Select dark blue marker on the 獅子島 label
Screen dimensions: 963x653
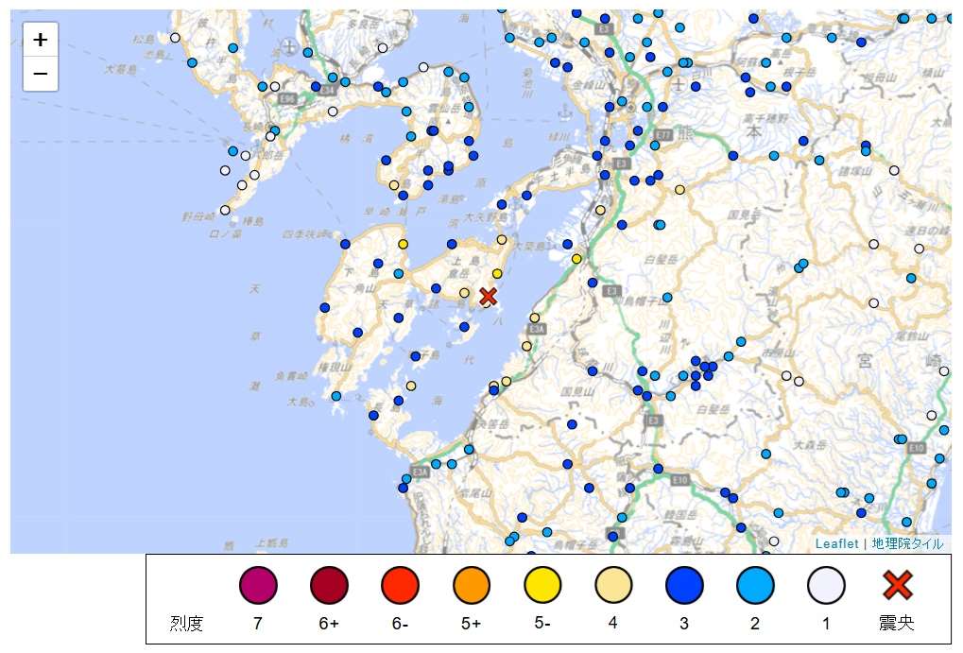click(x=415, y=356)
